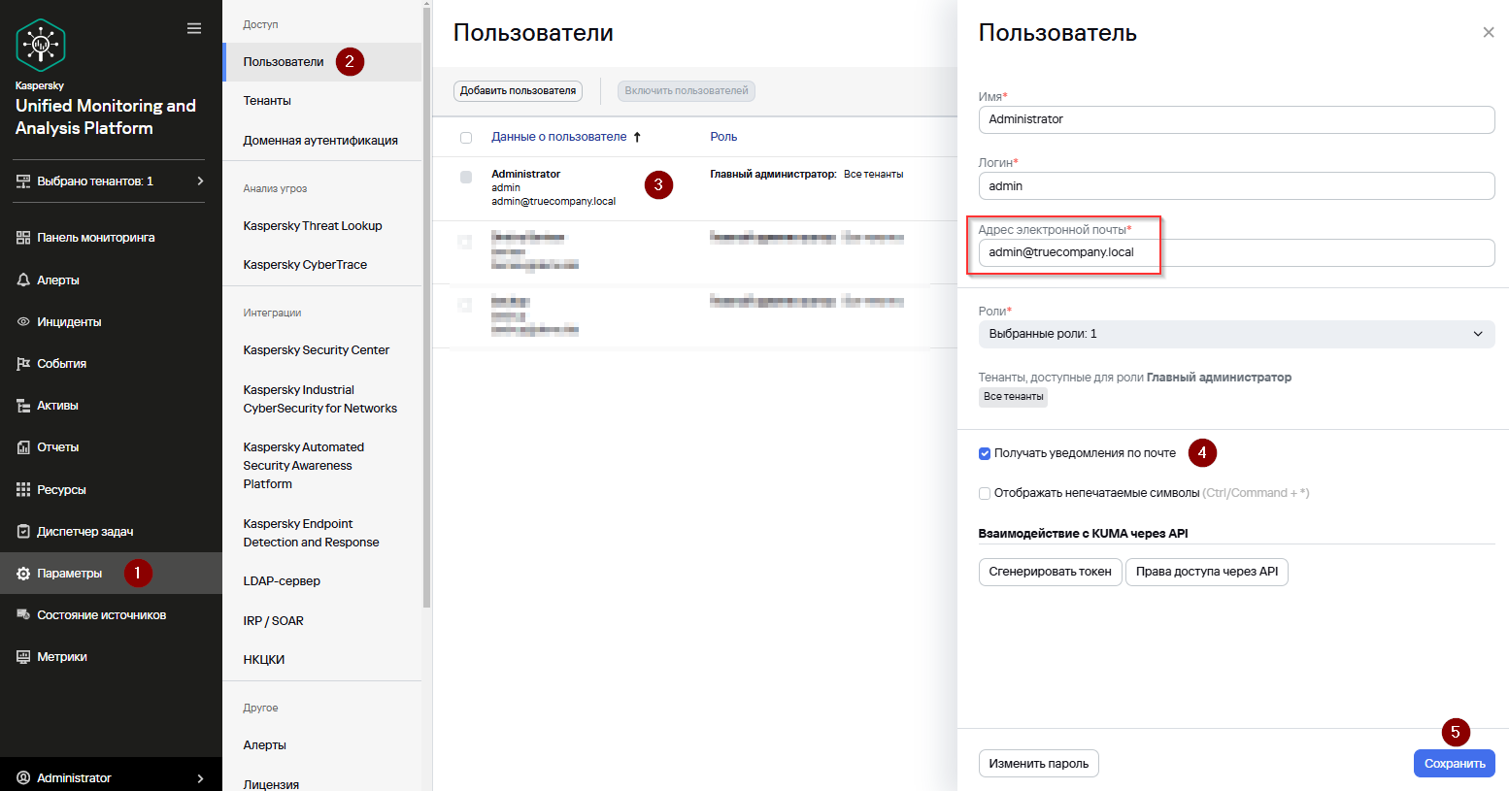Click the Диспетчер задач clipboard icon
Screen dimensions: 1509x791
coord(23,532)
